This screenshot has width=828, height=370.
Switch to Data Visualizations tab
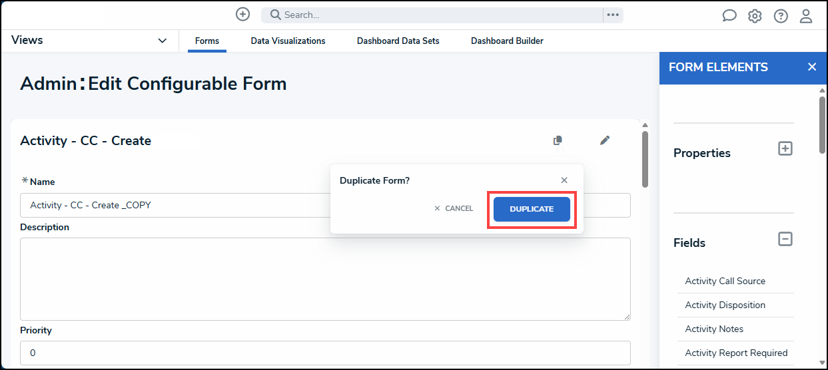(288, 41)
